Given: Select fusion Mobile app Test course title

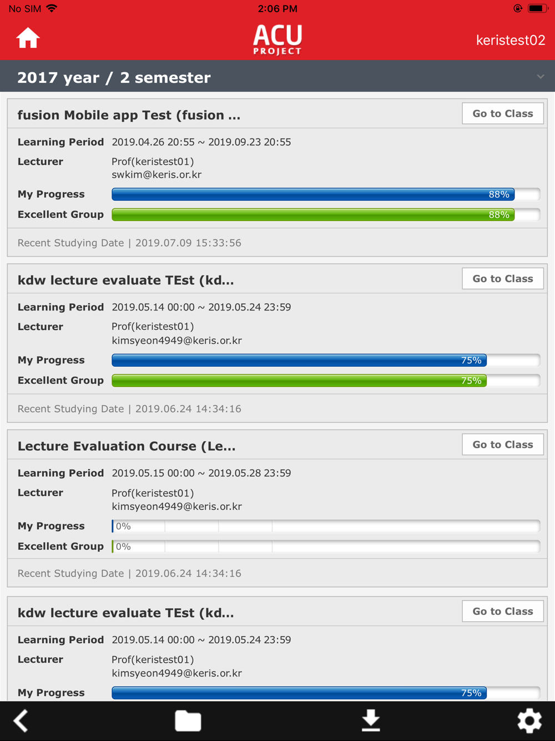Looking at the screenshot, I should click(129, 115).
